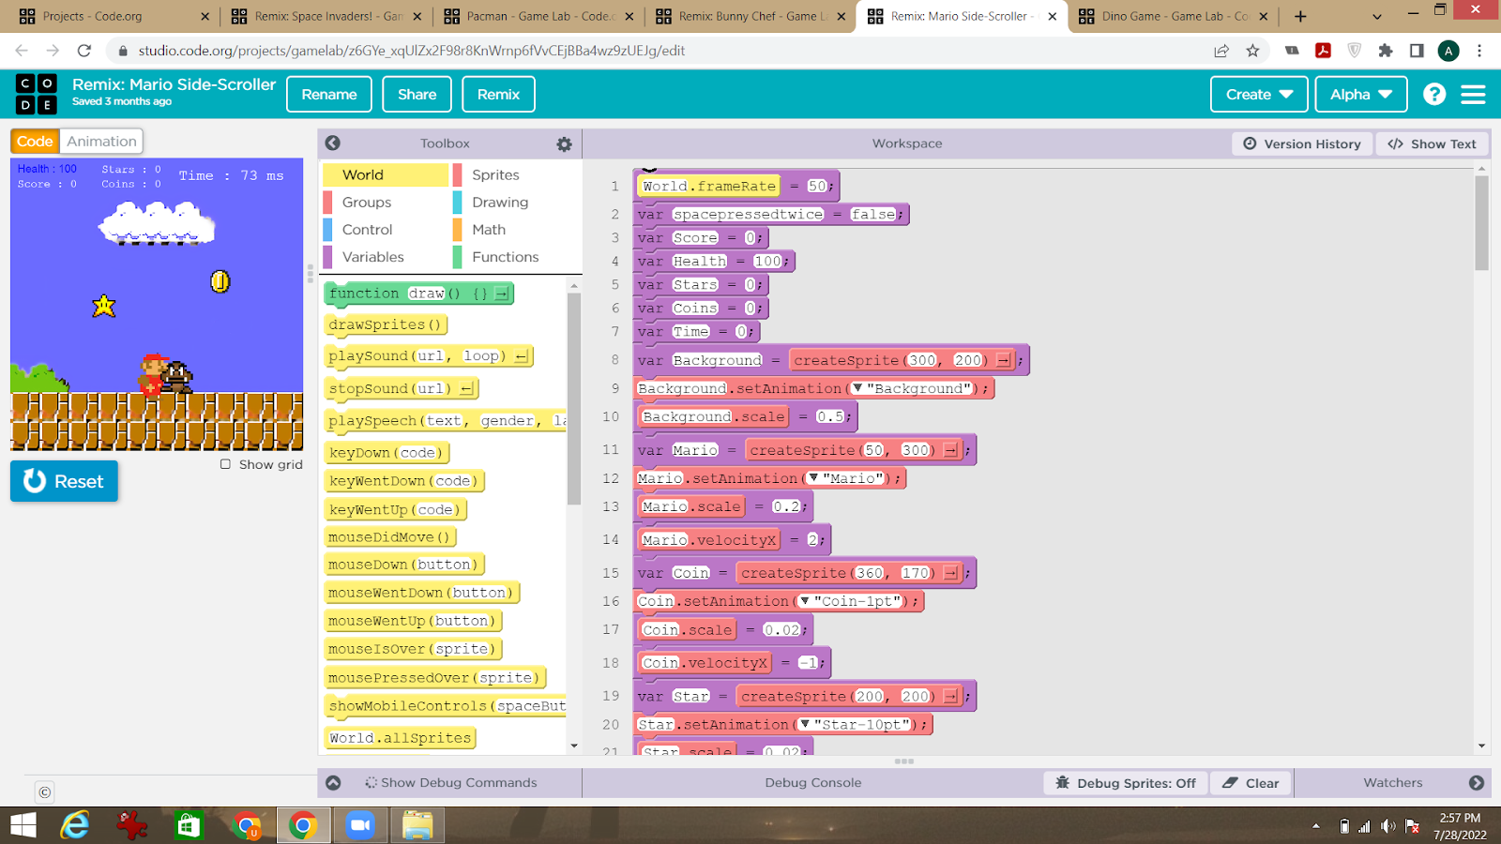Select Control toolbox category

385,229
